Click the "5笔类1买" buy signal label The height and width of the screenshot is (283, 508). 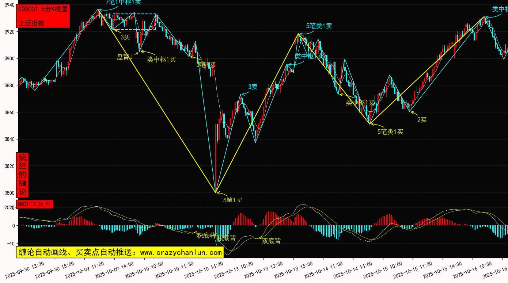[390, 132]
